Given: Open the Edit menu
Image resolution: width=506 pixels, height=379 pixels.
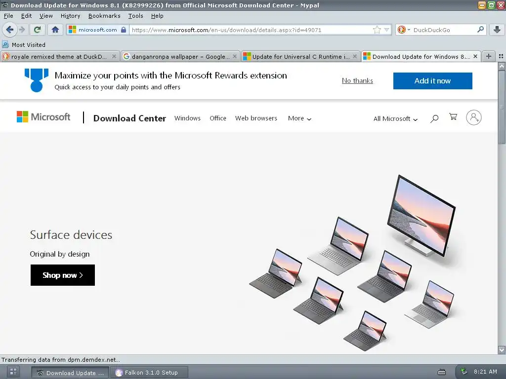Looking at the screenshot, I should click(x=26, y=16).
